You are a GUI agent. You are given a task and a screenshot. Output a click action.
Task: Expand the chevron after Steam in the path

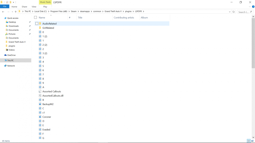pos(78,11)
